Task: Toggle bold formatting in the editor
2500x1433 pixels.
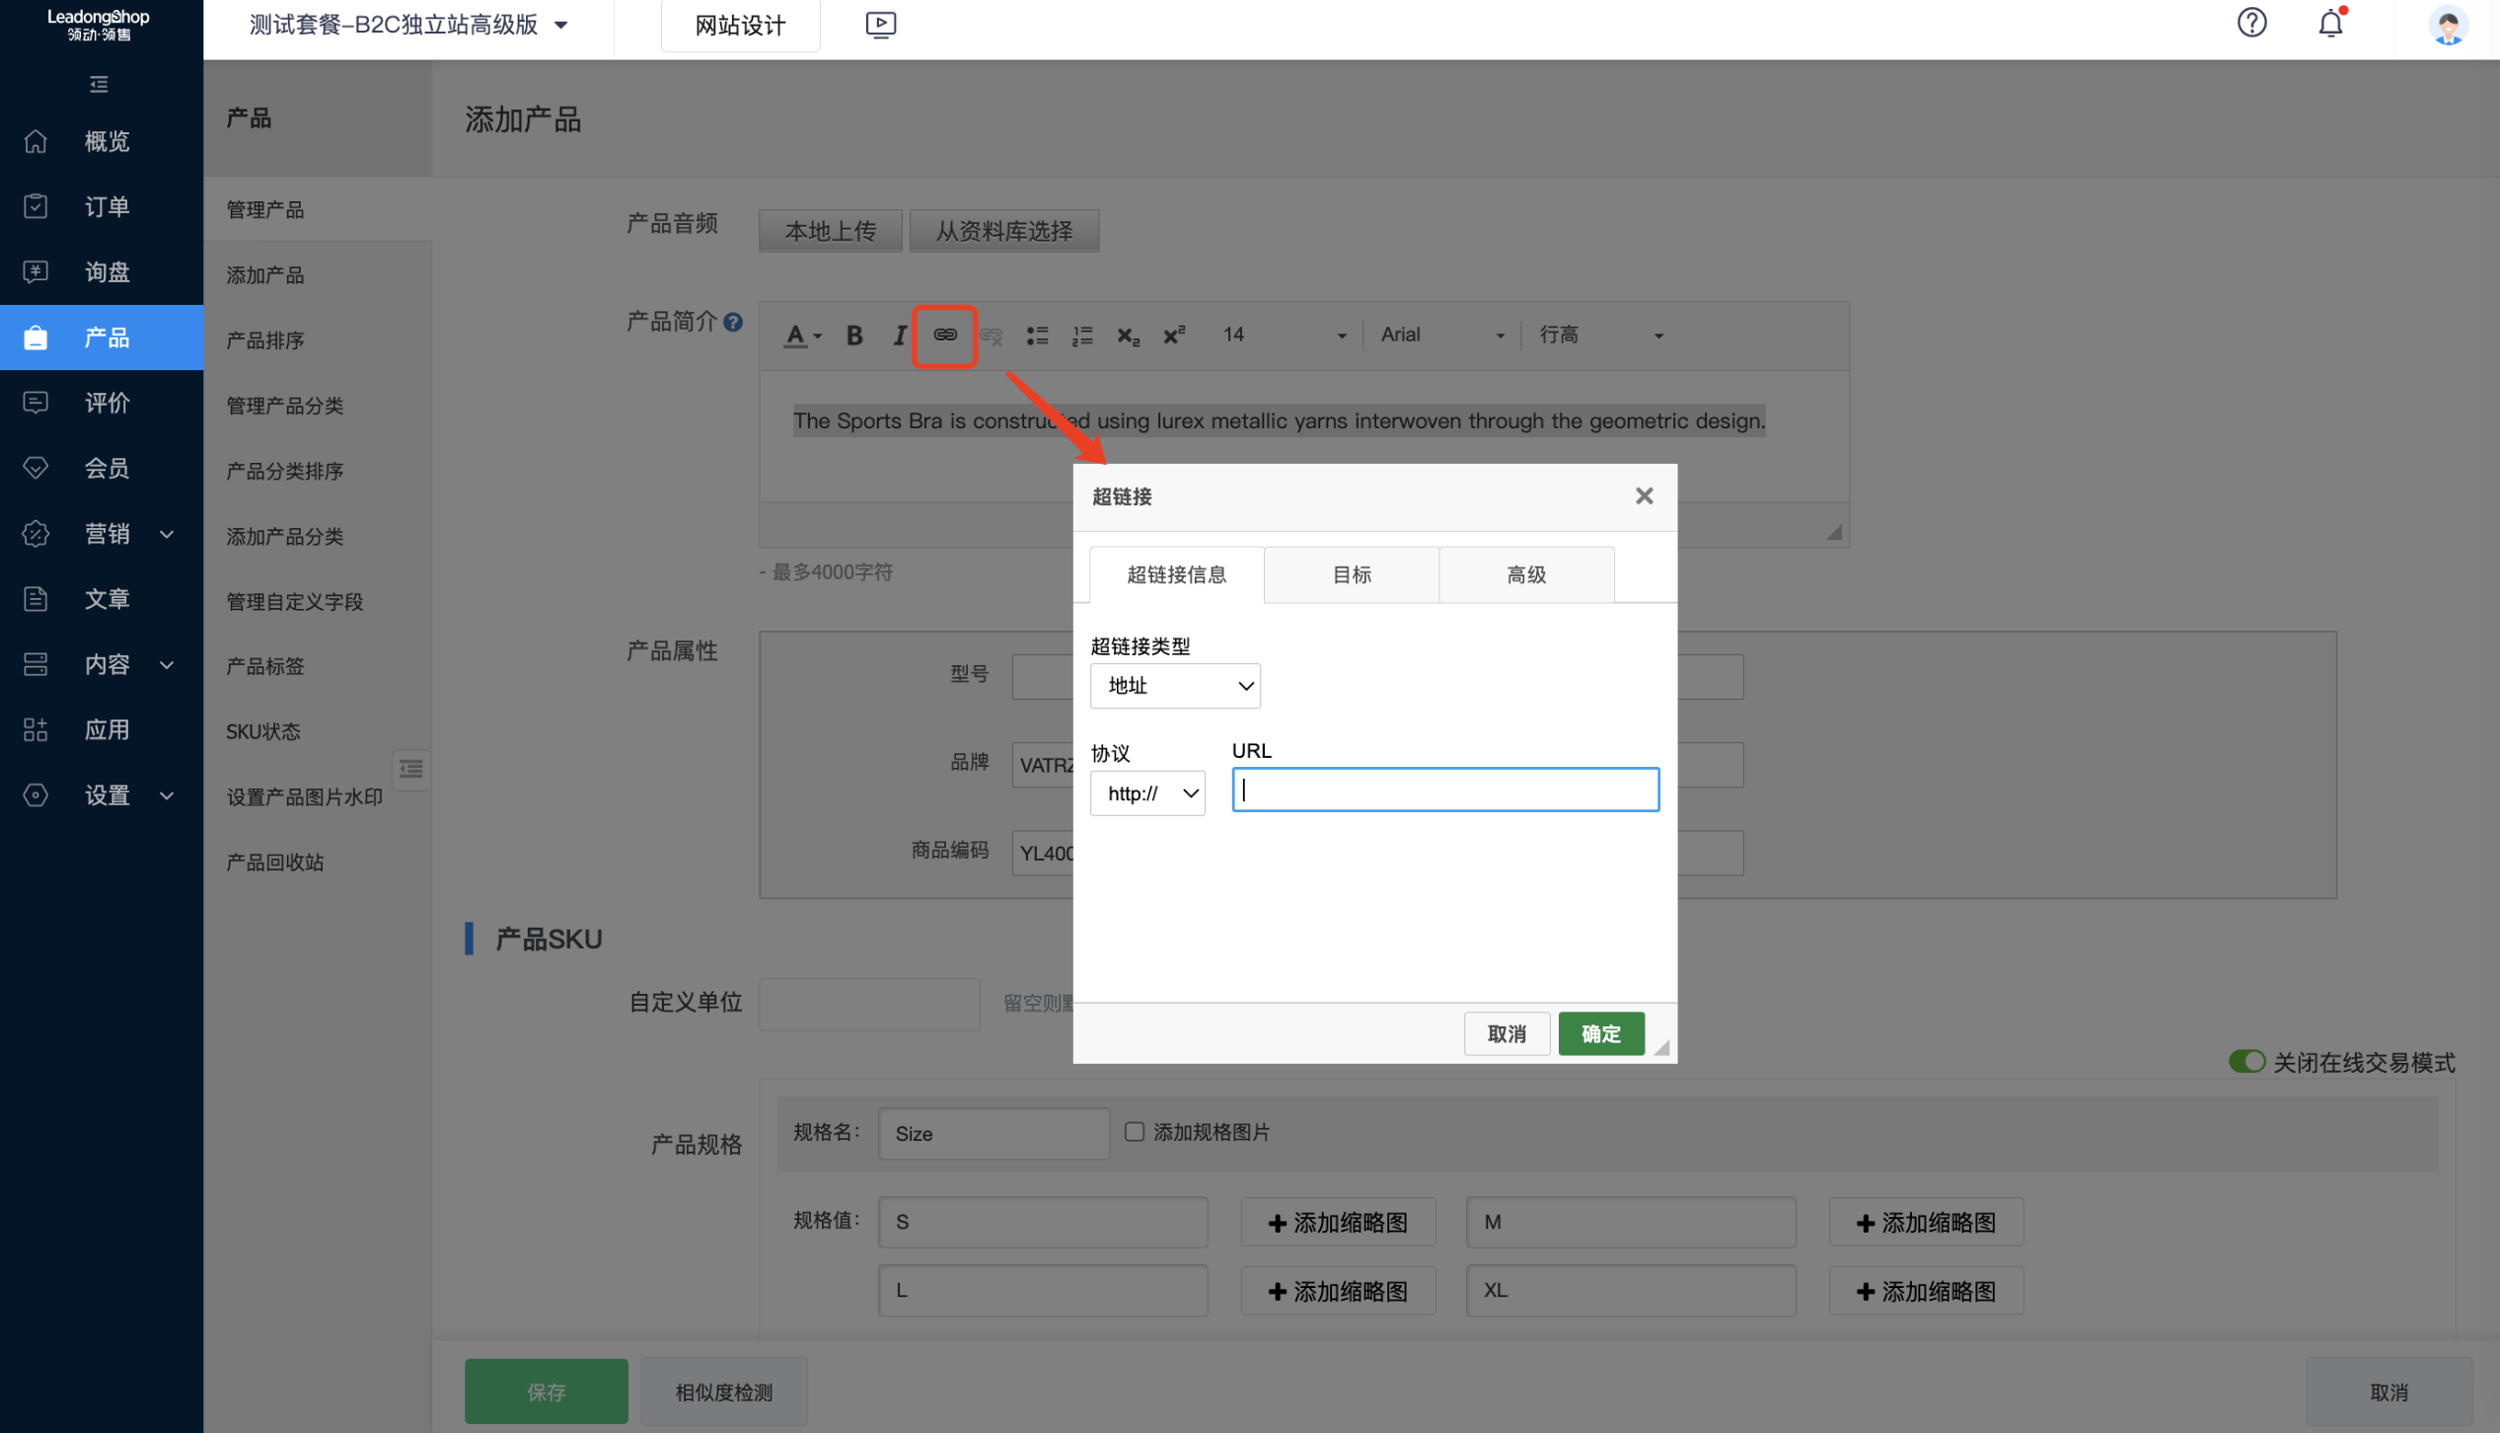Action: tap(854, 336)
